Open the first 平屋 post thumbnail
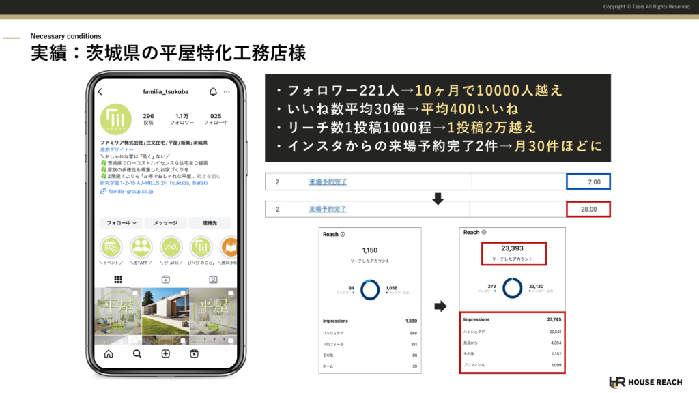The height and width of the screenshot is (393, 699). click(x=118, y=311)
